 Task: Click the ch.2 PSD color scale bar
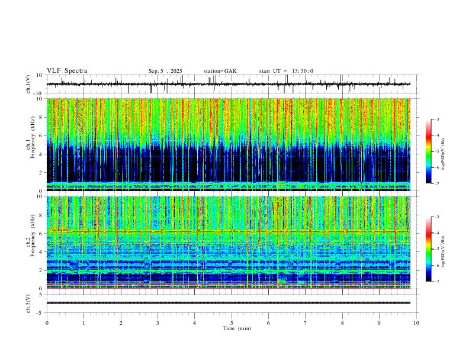[429, 249]
